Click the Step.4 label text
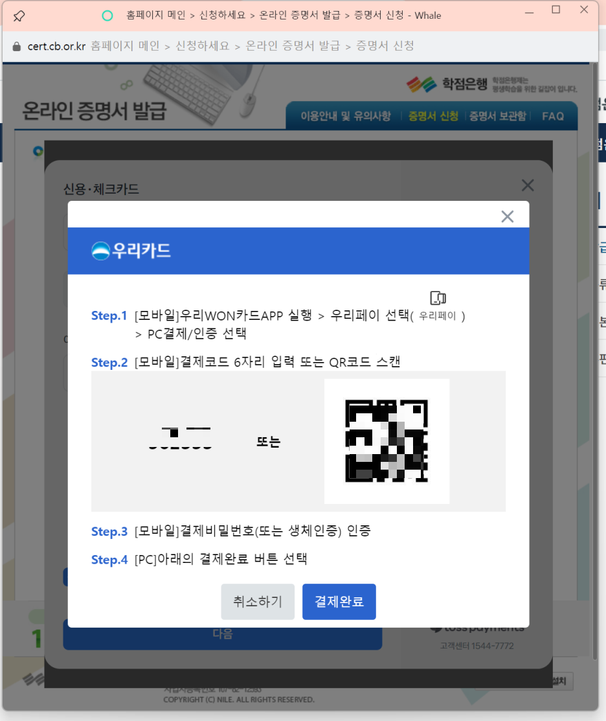 (x=109, y=560)
